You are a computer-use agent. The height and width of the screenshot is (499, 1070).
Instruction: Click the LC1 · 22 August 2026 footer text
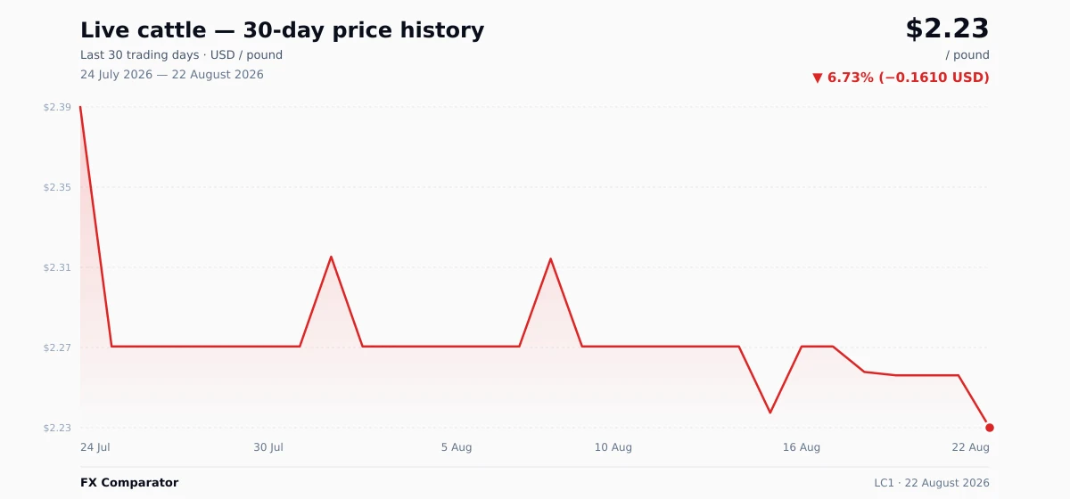coord(932,483)
